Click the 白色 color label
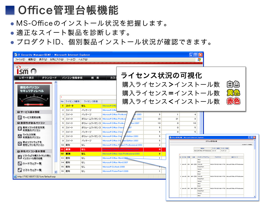This screenshot has width=267, height=205. 233,84
